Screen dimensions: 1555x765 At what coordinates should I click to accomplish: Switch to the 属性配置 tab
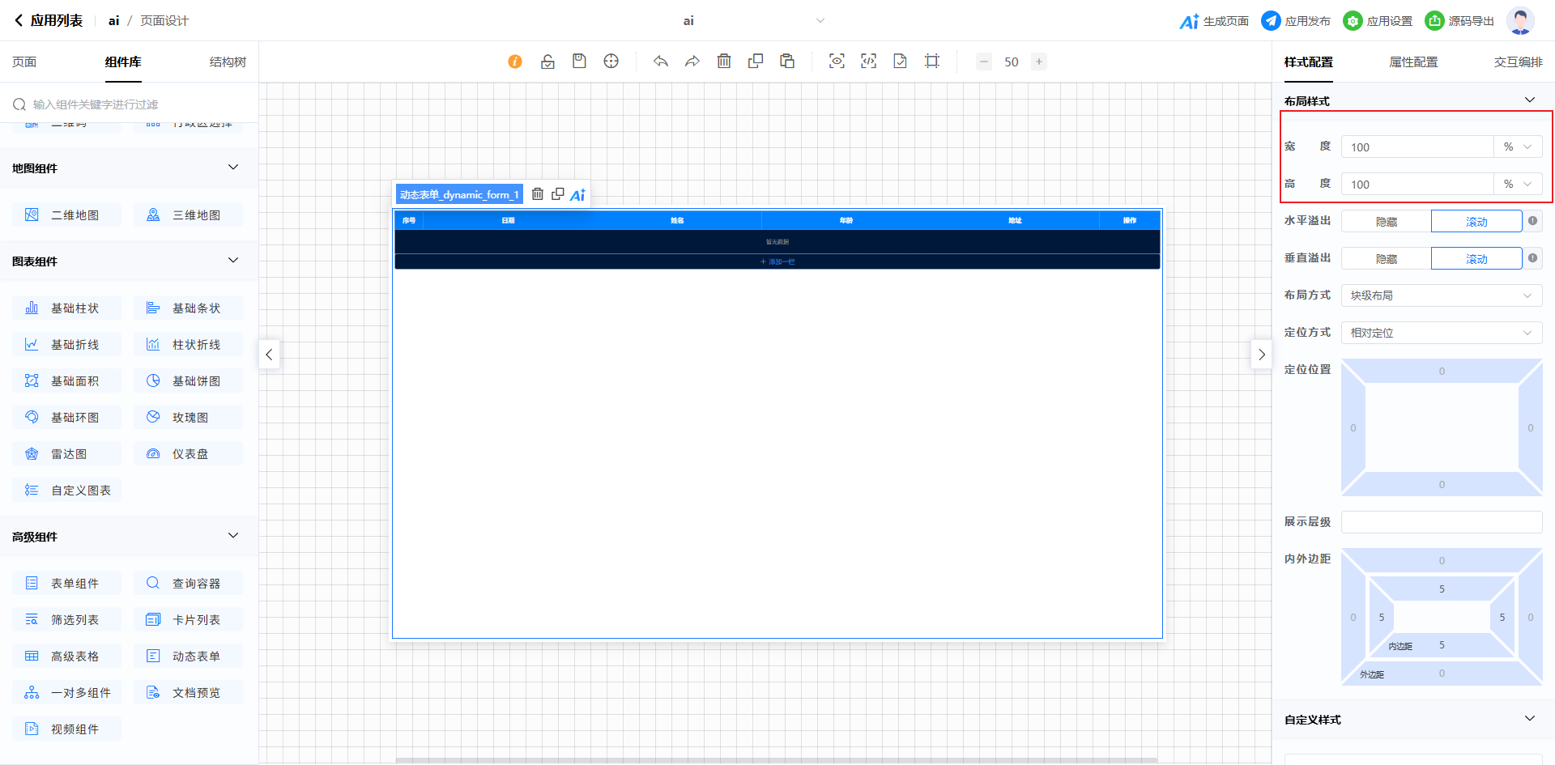[1413, 62]
